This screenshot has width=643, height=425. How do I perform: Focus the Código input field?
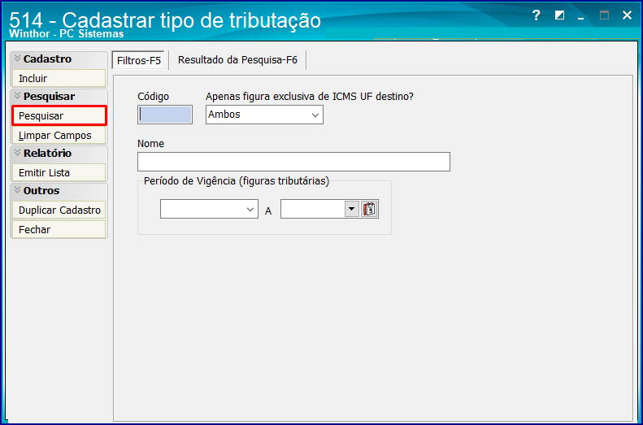pos(165,115)
